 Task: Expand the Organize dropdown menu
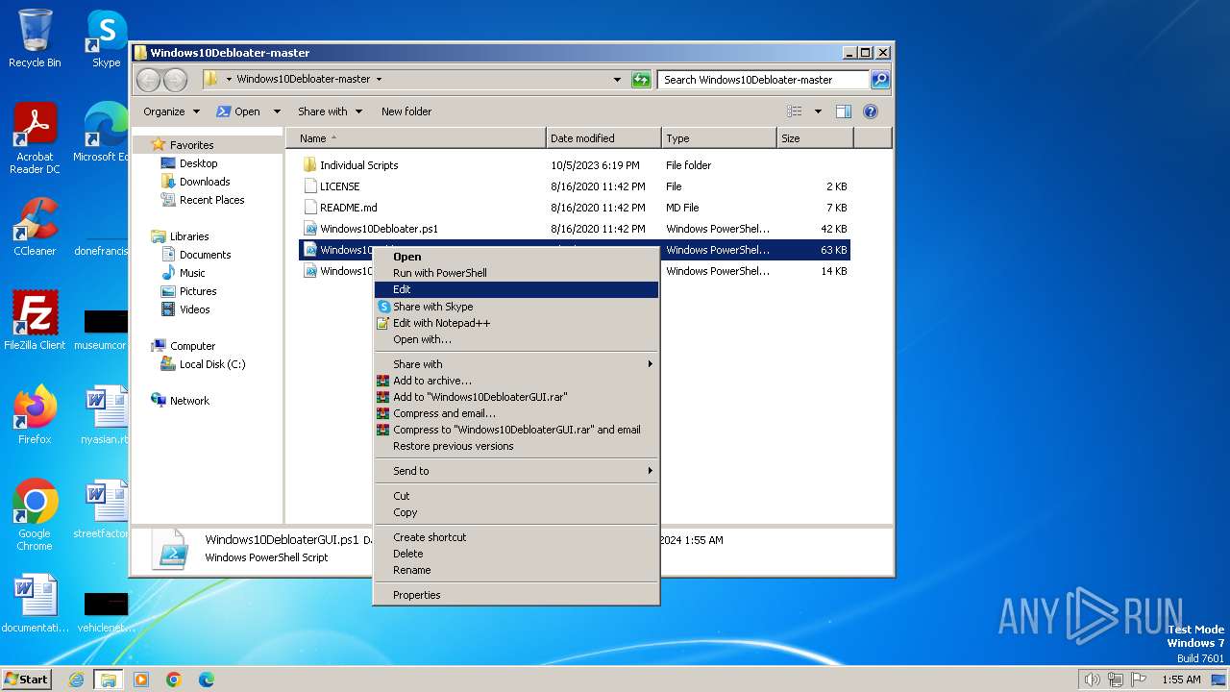[x=171, y=111]
